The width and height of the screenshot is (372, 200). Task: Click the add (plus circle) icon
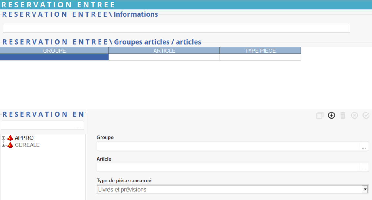click(x=331, y=115)
